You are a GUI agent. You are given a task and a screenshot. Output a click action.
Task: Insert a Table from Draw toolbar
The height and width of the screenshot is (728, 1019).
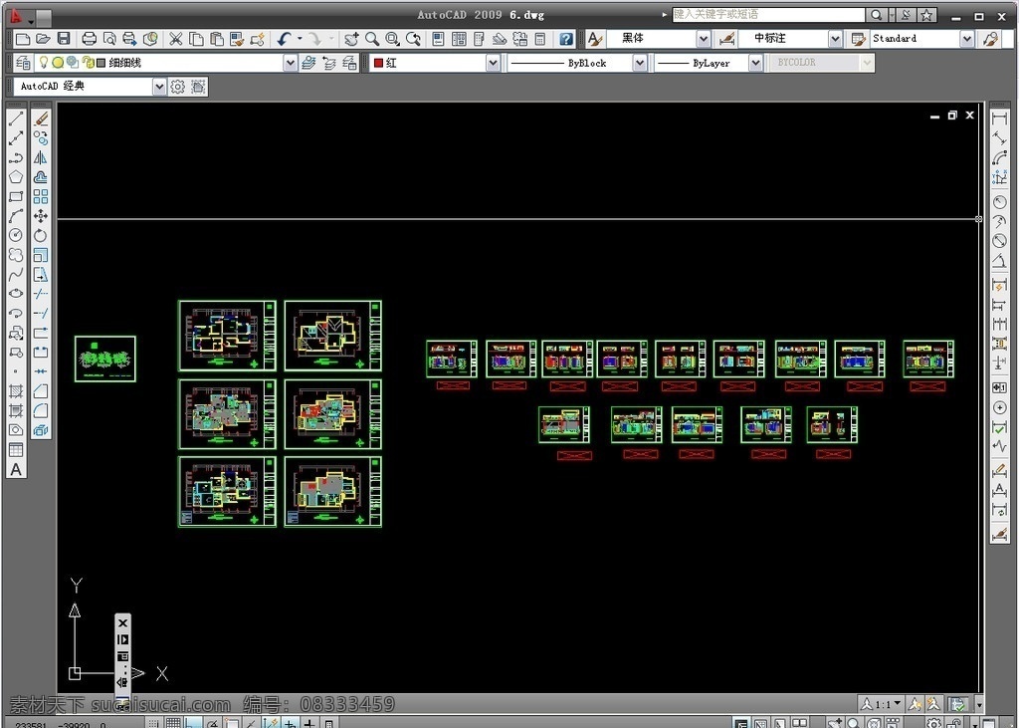point(16,449)
